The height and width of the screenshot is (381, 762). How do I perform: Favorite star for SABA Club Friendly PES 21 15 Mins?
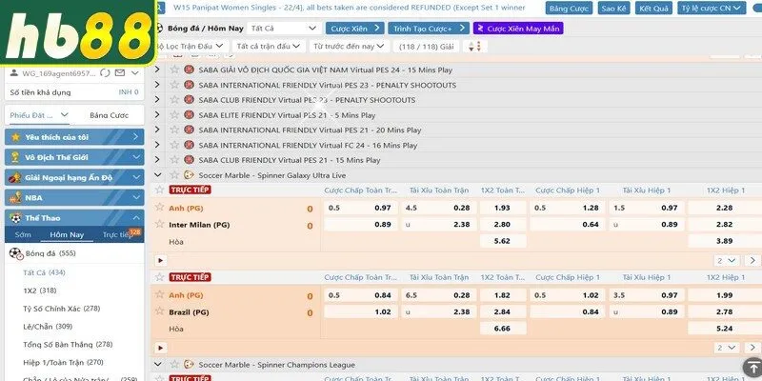click(174, 160)
